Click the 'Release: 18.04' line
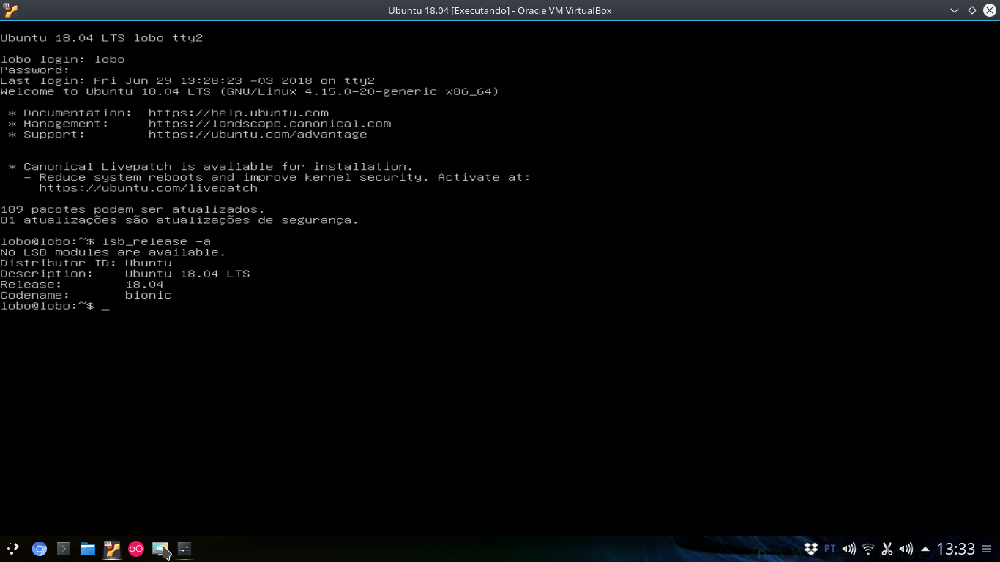The image size is (1000, 562). point(82,285)
